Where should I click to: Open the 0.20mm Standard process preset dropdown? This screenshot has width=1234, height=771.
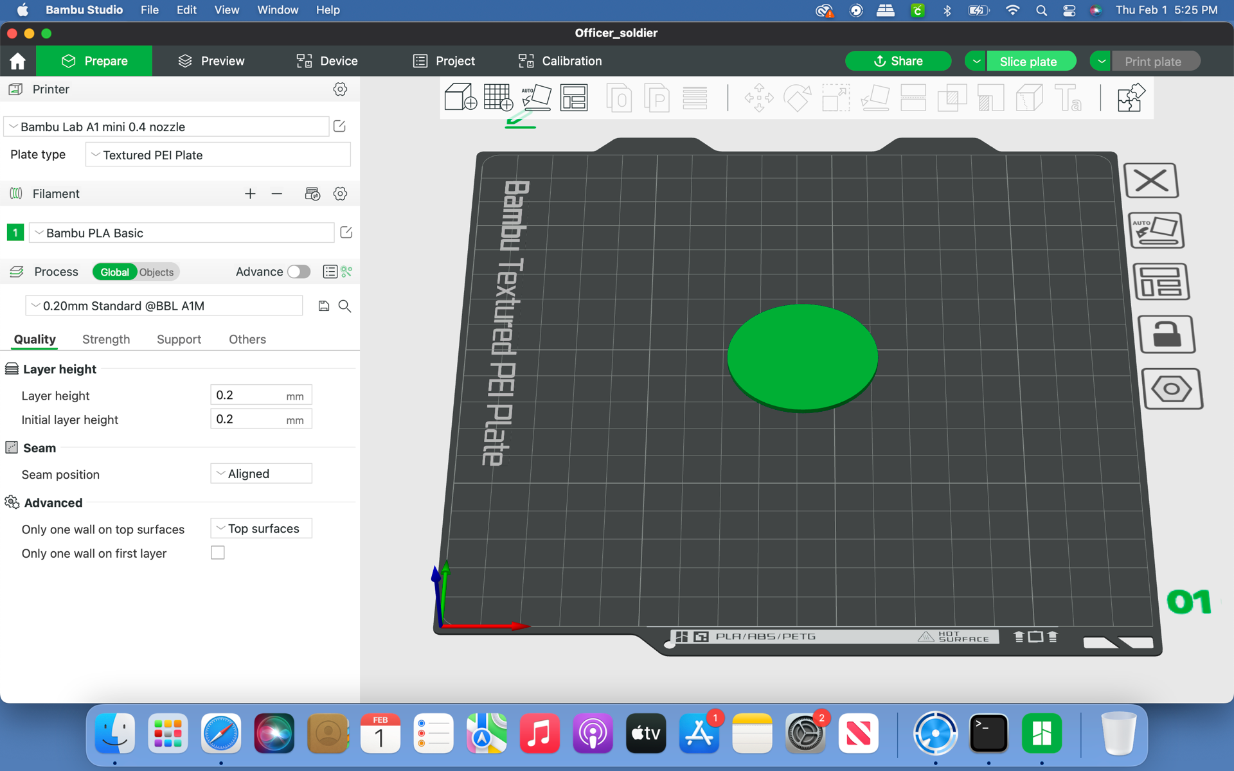164,306
